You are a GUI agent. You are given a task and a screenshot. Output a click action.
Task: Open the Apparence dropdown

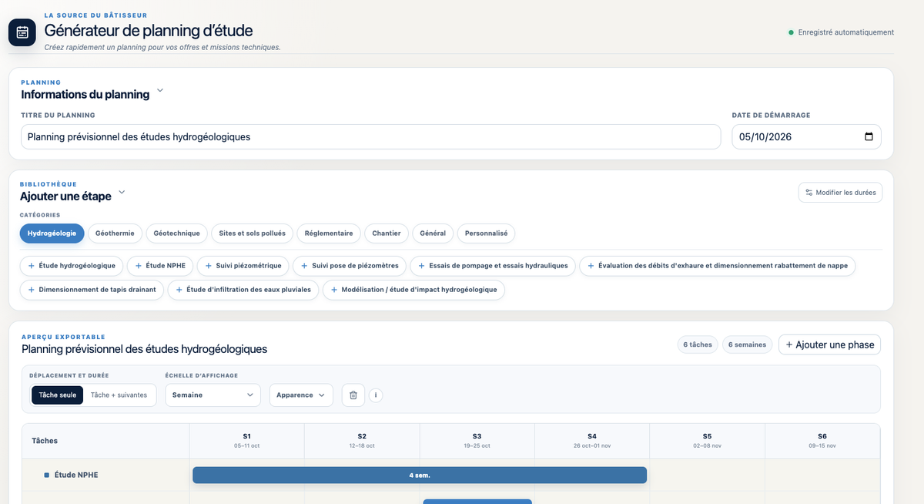point(300,395)
